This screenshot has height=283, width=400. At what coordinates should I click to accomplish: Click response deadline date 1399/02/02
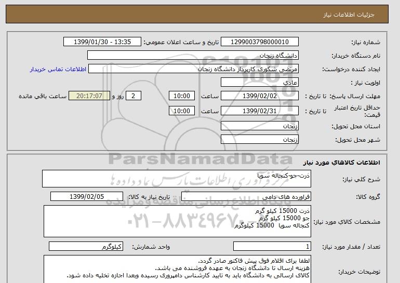click(259, 96)
